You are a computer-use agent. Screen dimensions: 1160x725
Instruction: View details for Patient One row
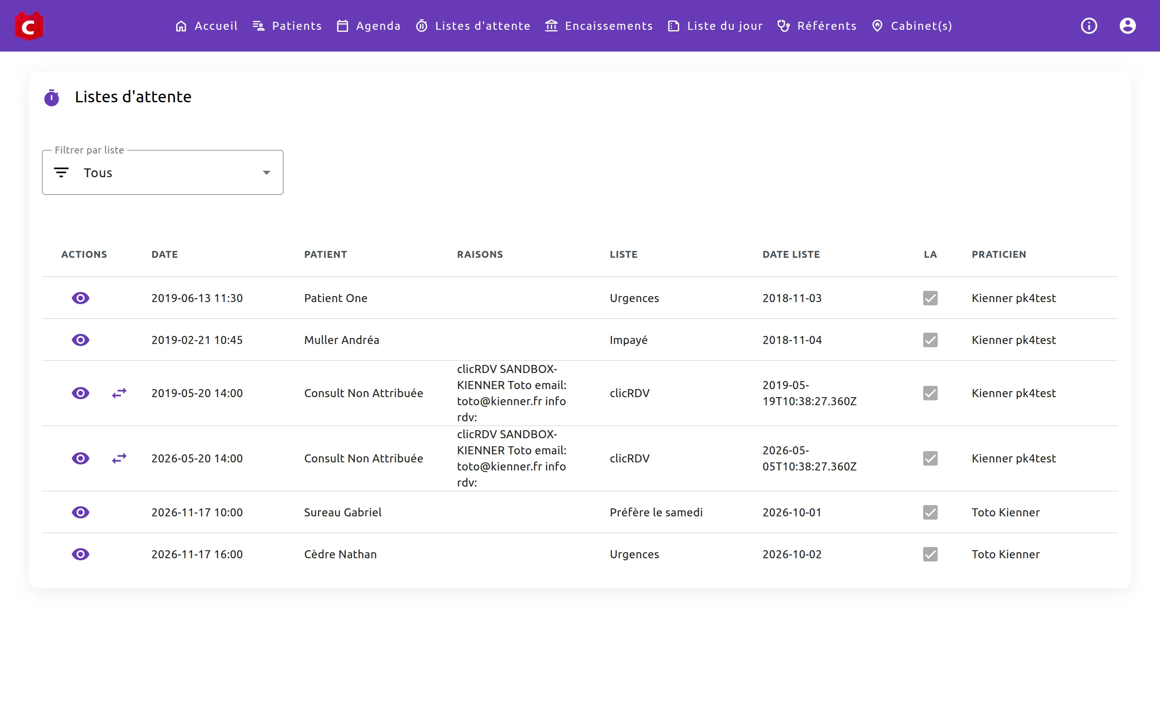tap(81, 298)
